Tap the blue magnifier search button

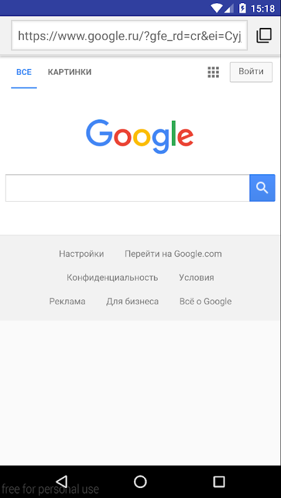[x=262, y=188]
